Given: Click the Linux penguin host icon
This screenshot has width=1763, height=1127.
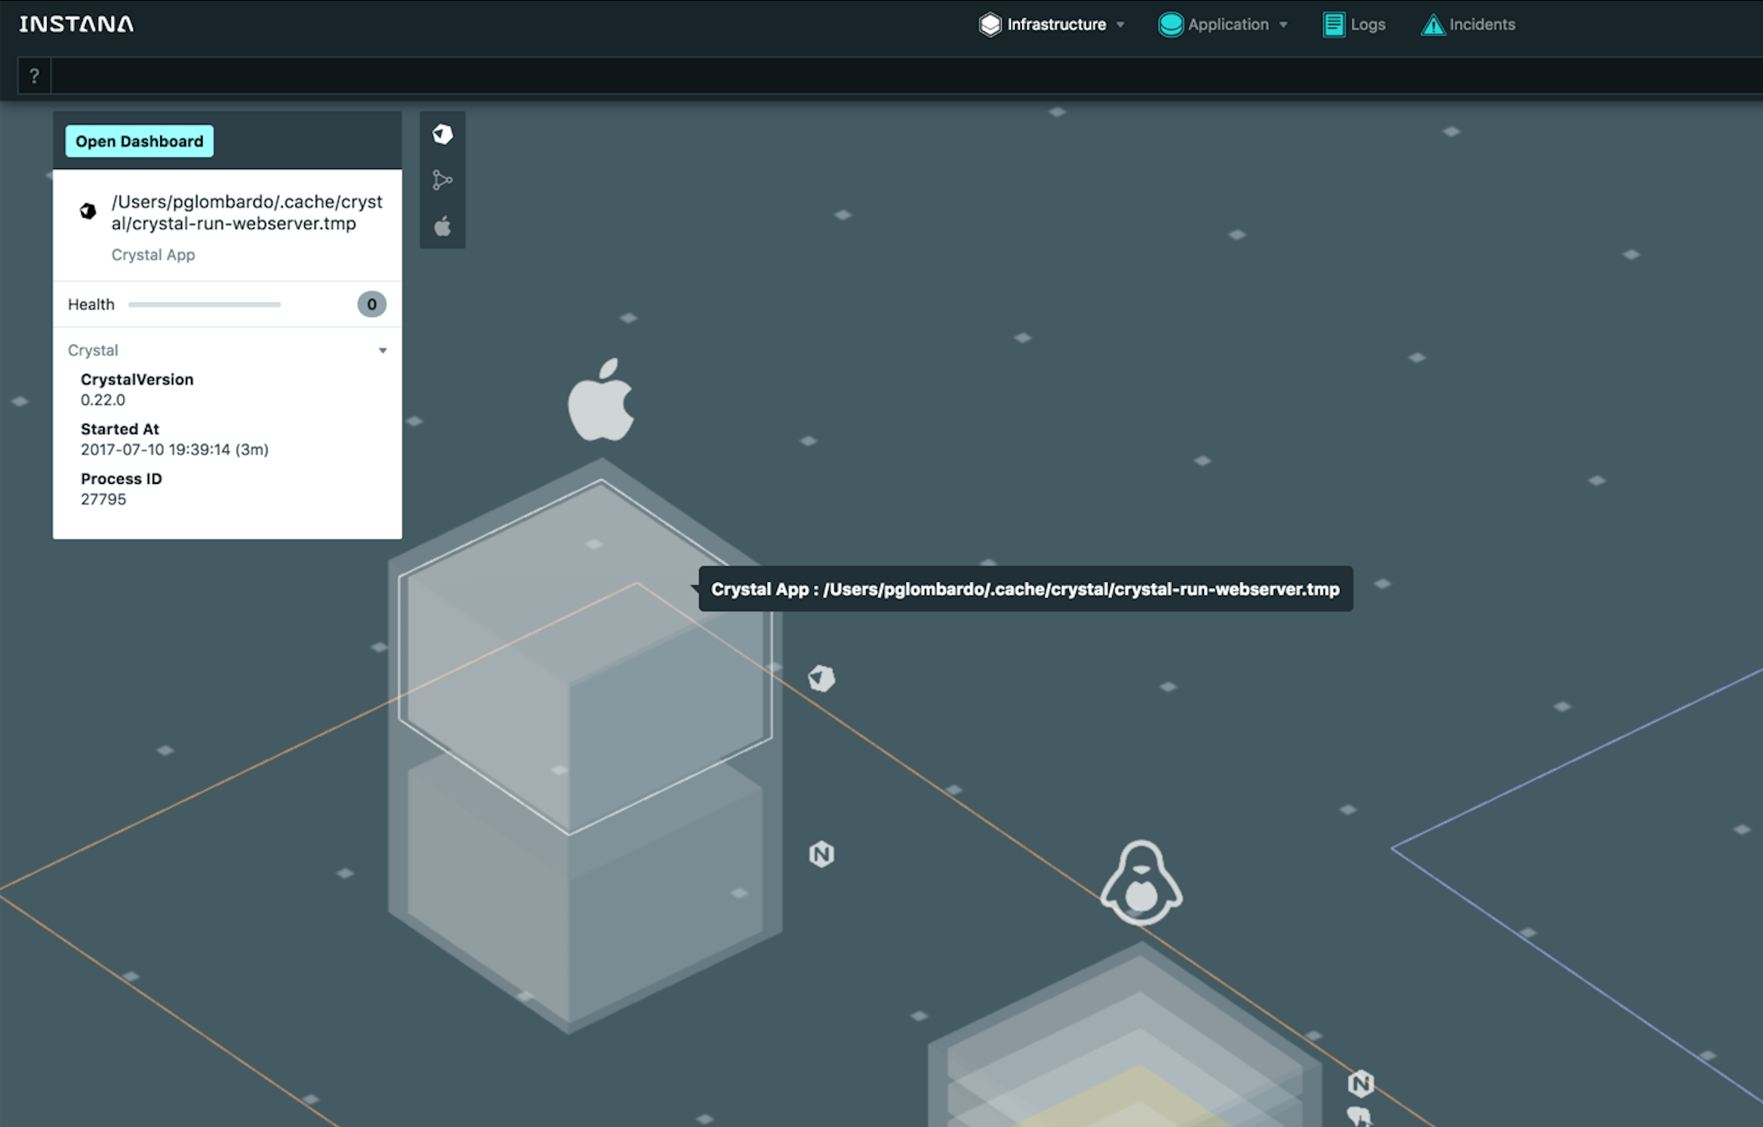Looking at the screenshot, I should [x=1141, y=882].
